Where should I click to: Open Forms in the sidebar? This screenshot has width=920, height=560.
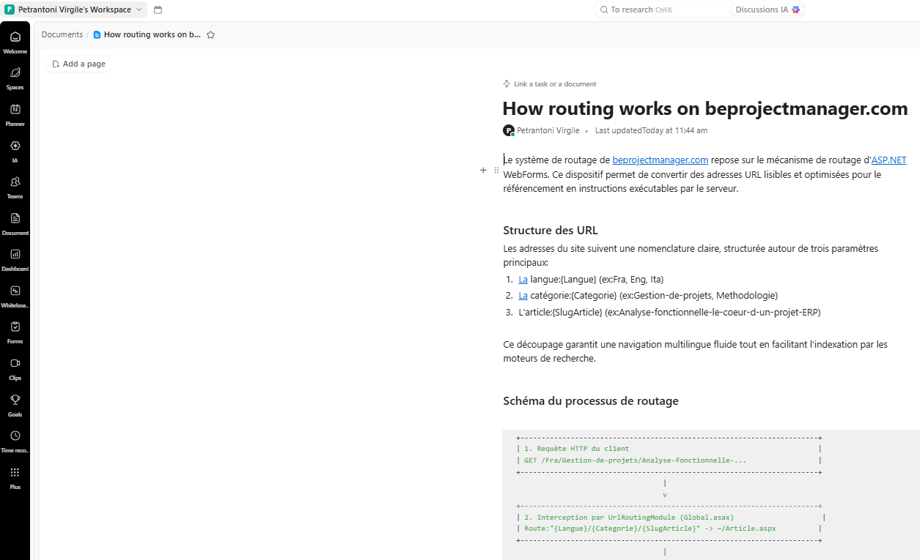point(15,326)
